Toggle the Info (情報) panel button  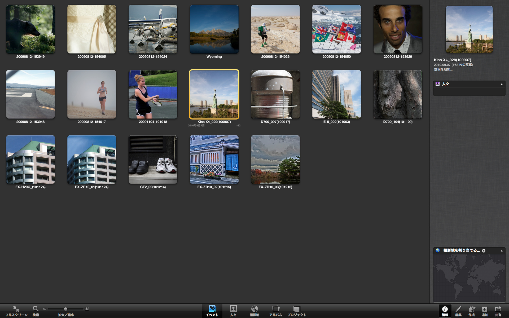coord(445,309)
